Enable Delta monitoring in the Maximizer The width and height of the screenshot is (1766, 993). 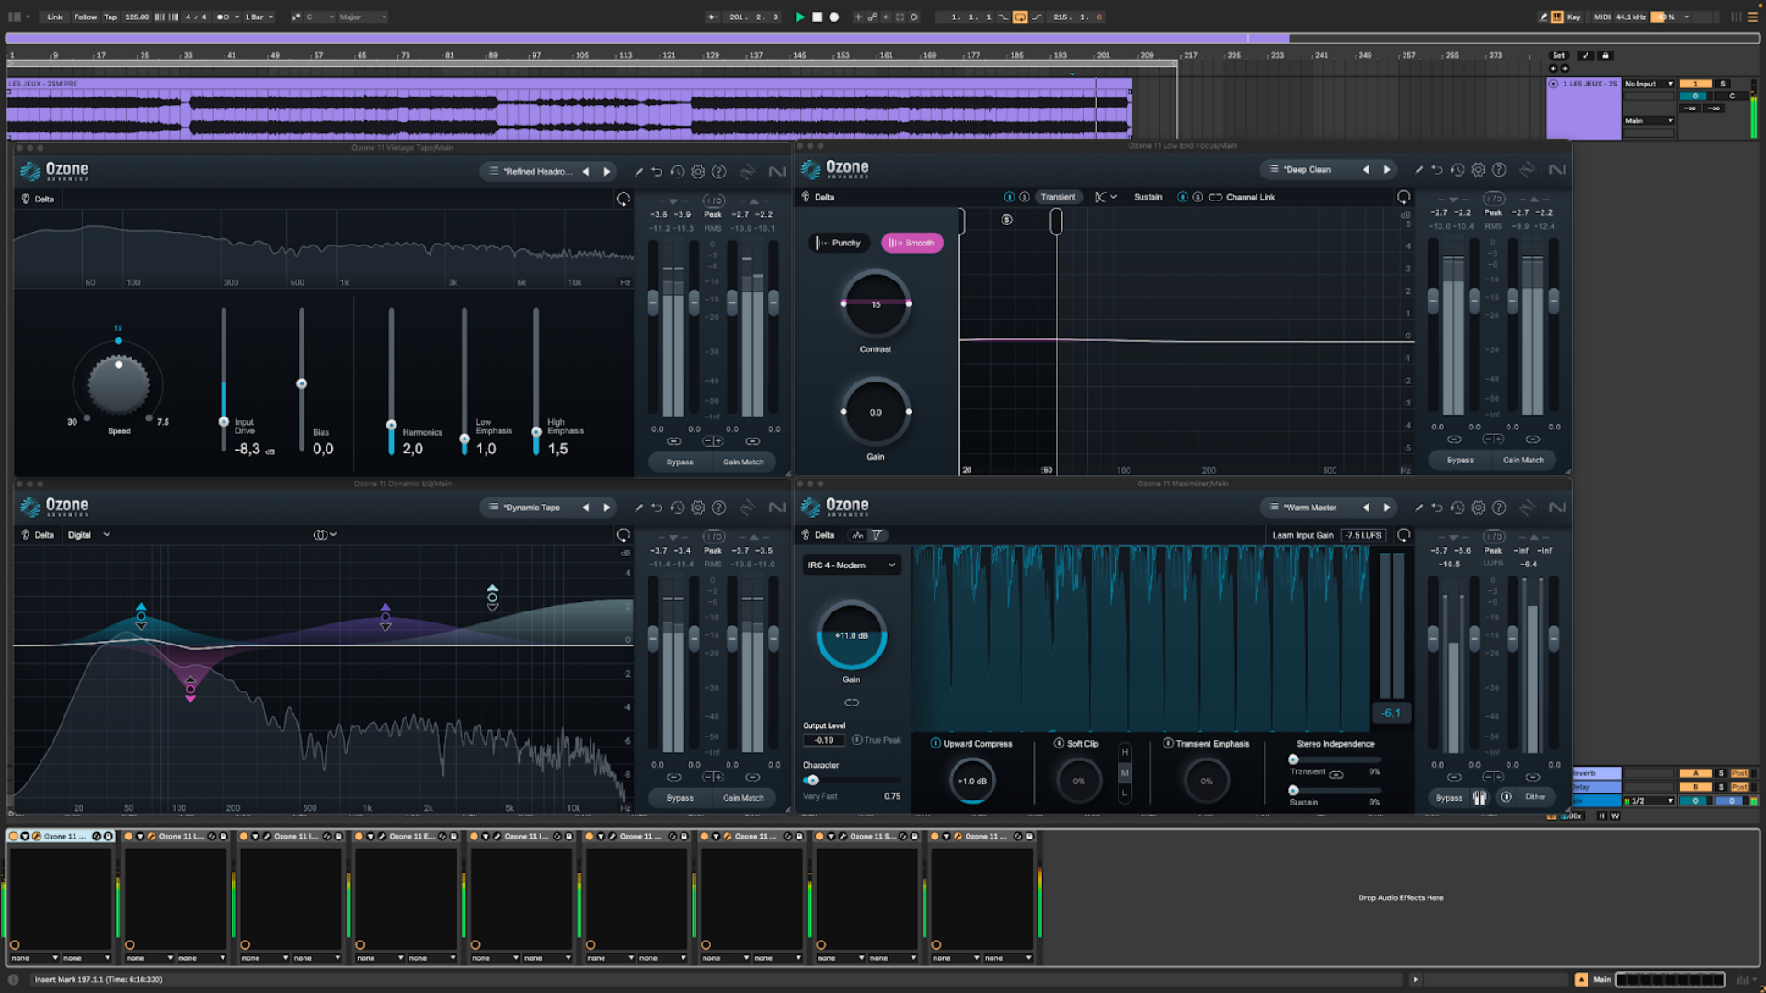819,534
